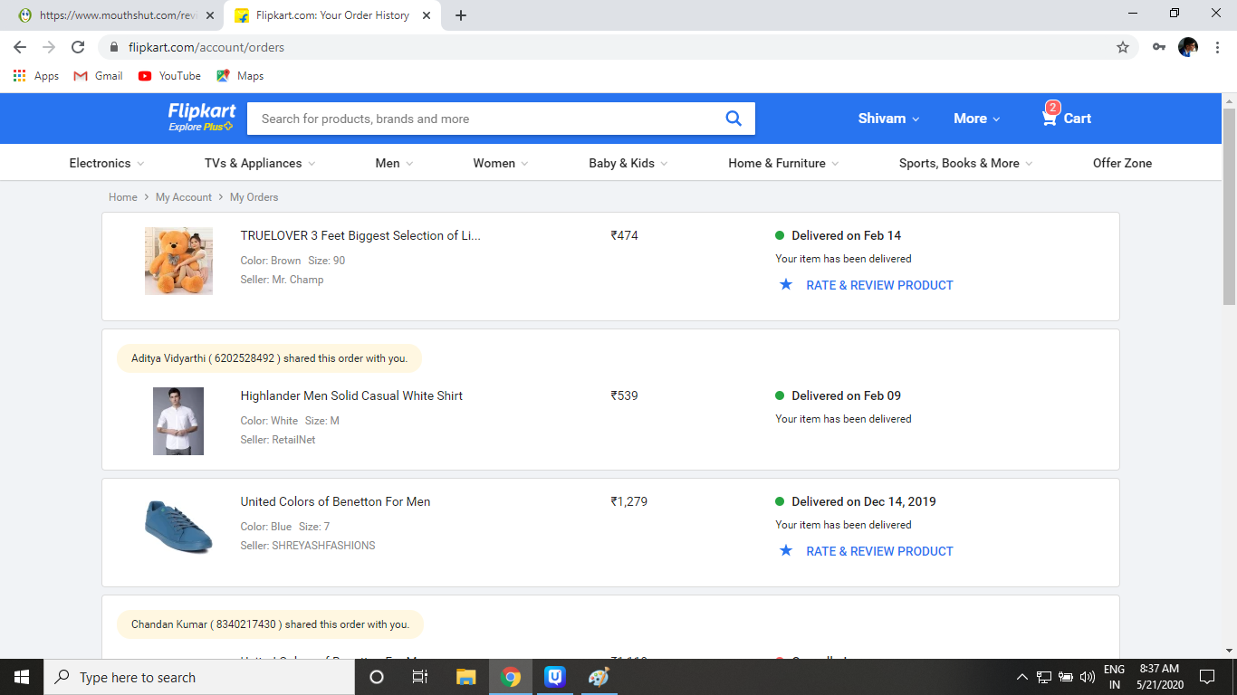Screen dimensions: 1237x695
Task: Open File Explorer from the taskbar
Action: (x=465, y=677)
